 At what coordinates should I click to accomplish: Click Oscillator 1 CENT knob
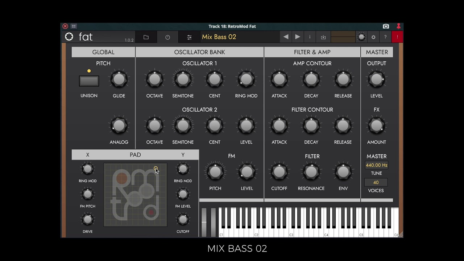point(215,79)
